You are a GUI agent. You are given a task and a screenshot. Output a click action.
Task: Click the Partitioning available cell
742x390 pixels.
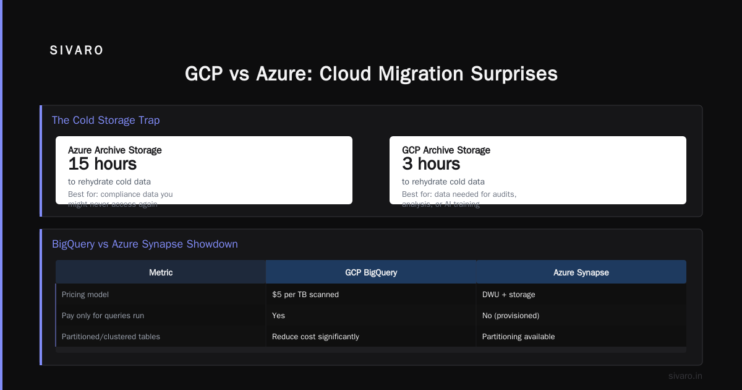click(519, 337)
